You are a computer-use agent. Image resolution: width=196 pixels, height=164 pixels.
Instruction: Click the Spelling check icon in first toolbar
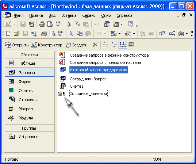click(x=59, y=24)
